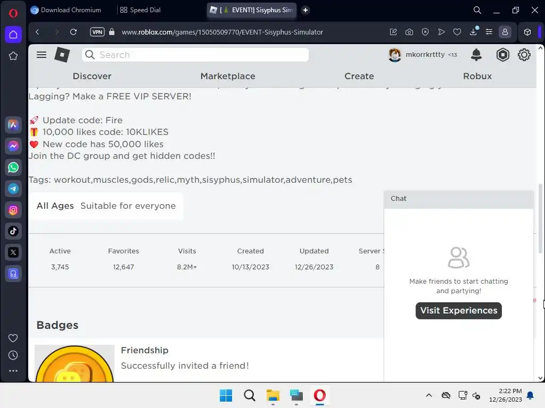
Task: Open the Easy Setup menu
Action: pos(489,32)
